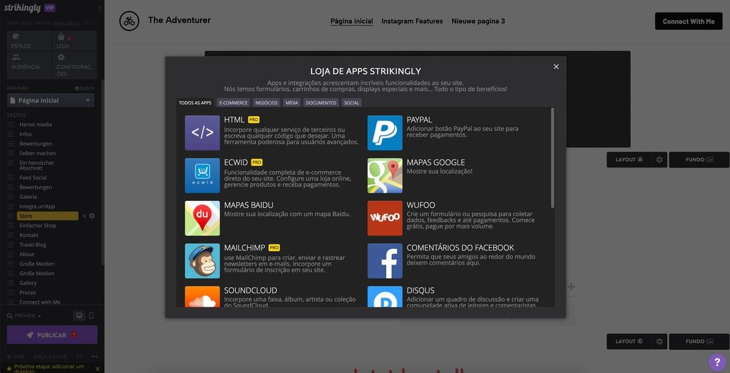Switch to mobile preview mode
This screenshot has height=373, width=730.
click(x=91, y=316)
